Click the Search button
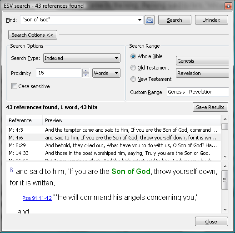The image size is (235, 233). tap(175, 20)
